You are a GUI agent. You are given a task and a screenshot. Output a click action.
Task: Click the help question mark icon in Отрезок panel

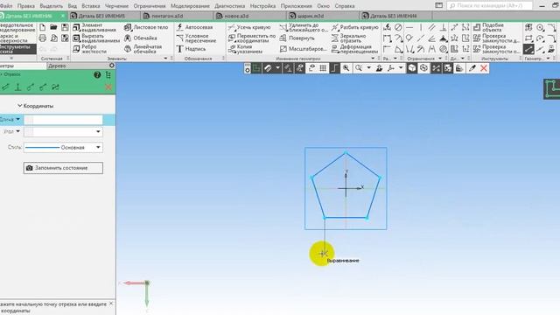point(97,74)
